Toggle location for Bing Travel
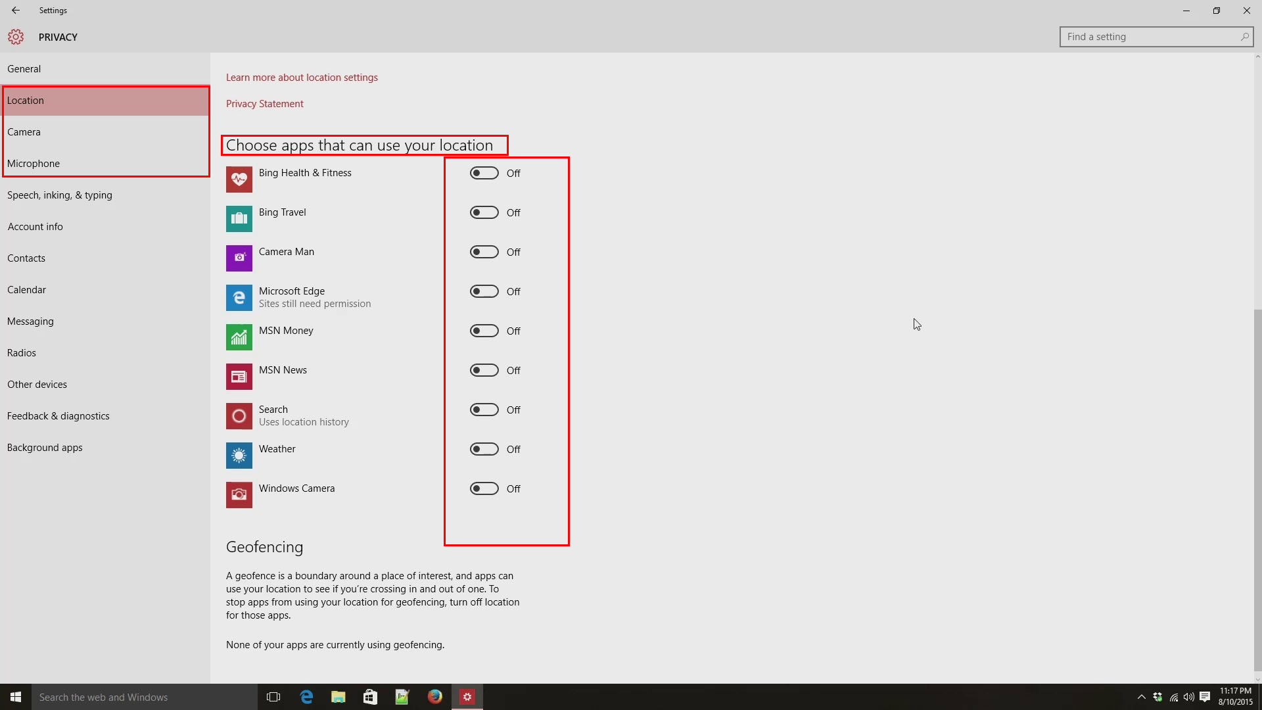This screenshot has width=1262, height=710. (484, 212)
